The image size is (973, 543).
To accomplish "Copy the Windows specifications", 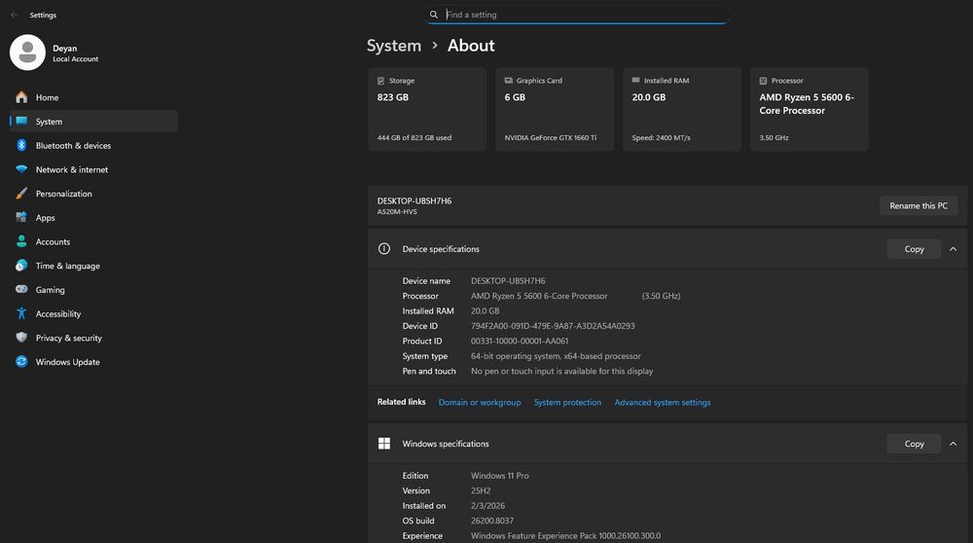I will click(x=914, y=444).
